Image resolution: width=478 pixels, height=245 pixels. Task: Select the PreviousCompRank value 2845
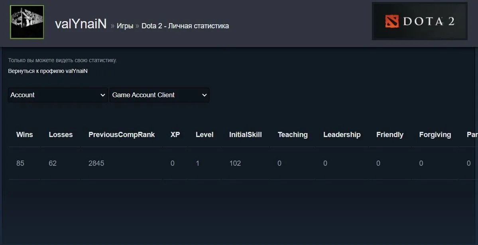click(x=96, y=163)
